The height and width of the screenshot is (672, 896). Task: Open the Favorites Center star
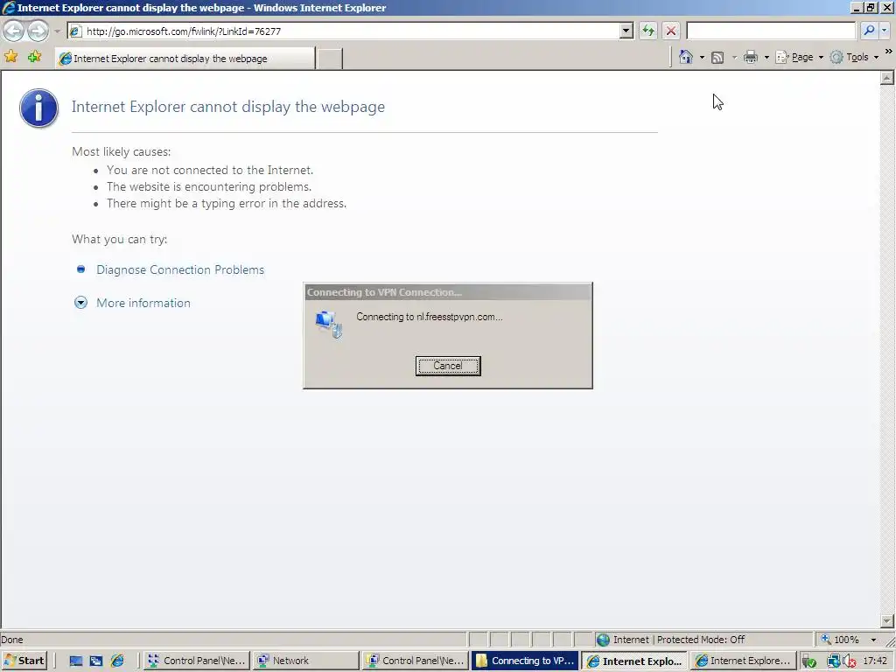click(x=10, y=57)
